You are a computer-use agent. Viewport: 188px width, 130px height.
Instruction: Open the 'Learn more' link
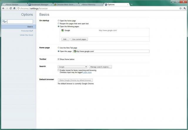point(87,72)
